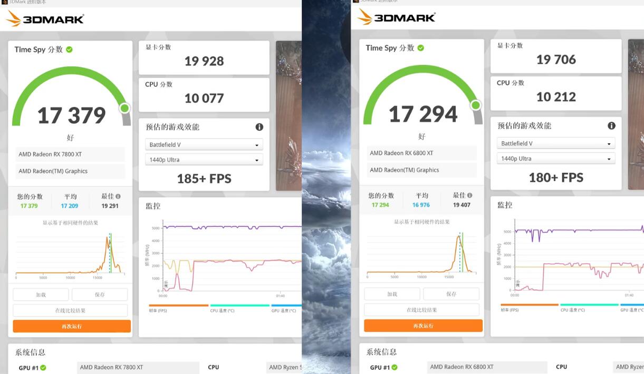Click the info icon next to the 最佳 score label
This screenshot has height=374, width=644.
pyautogui.click(x=117, y=195)
